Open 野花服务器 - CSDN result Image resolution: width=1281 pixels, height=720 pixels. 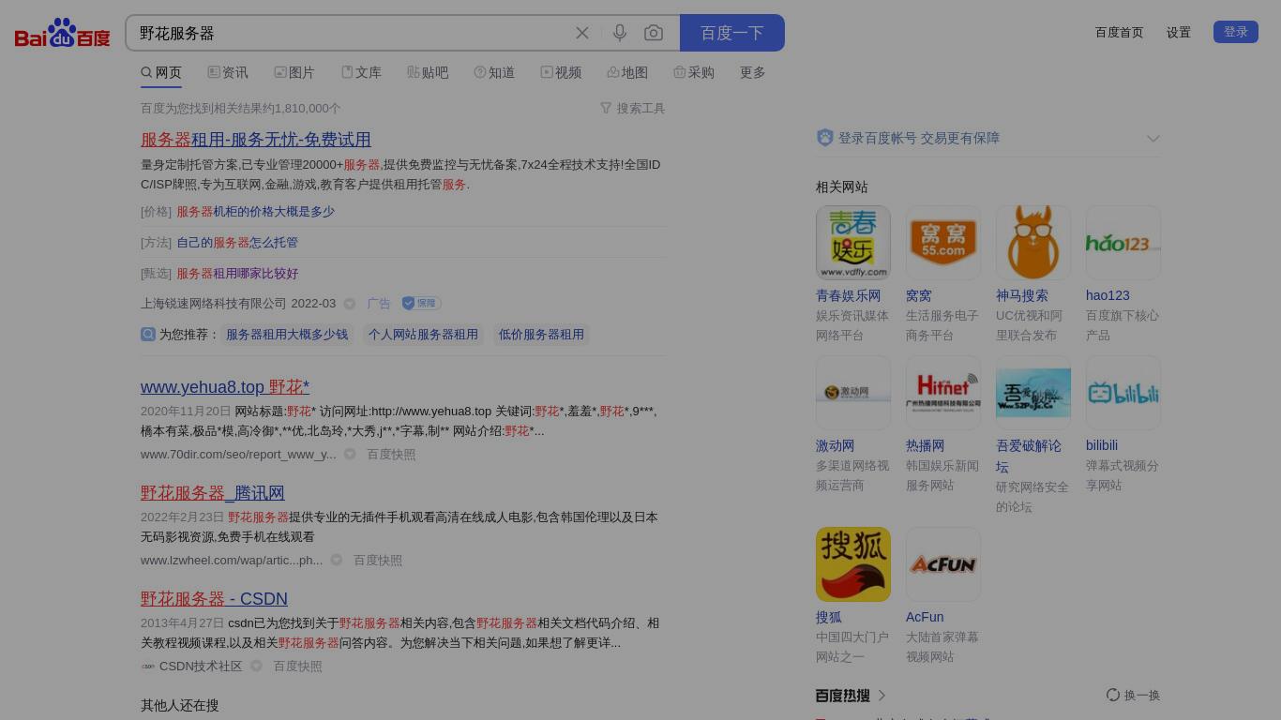point(214,599)
